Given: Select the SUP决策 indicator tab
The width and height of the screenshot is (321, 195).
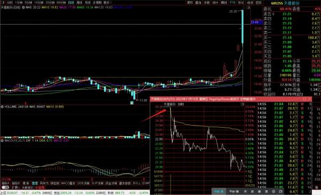Looking at the screenshot, I should click(97, 183).
